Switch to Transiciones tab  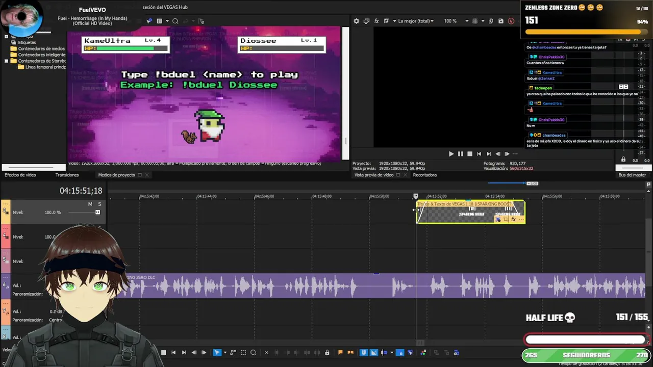pos(67,175)
